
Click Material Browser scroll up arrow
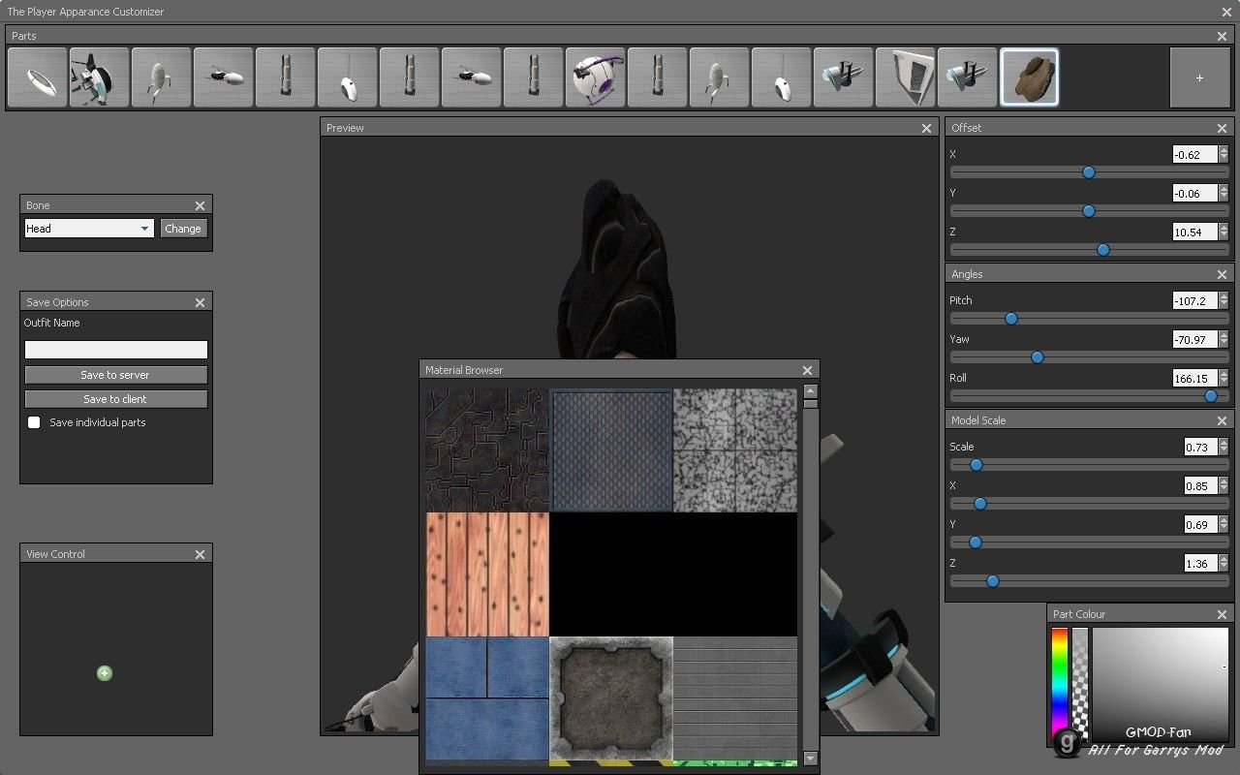811,391
